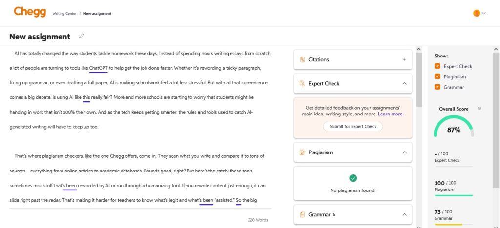This screenshot has width=500, height=228.
Task: Click the Grammar issue count 6
Action: click(x=334, y=215)
